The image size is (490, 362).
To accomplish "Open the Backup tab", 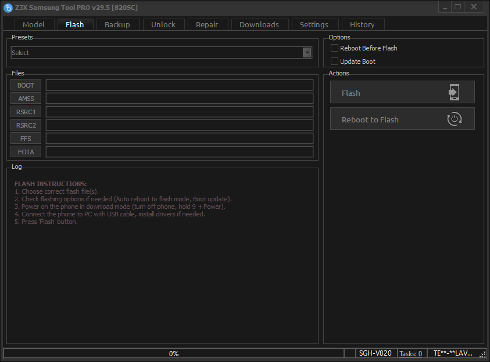I will click(x=117, y=24).
